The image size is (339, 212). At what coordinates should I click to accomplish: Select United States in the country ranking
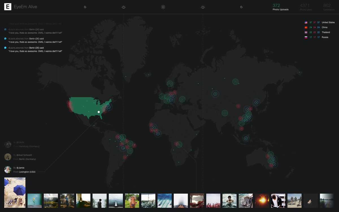(328, 22)
